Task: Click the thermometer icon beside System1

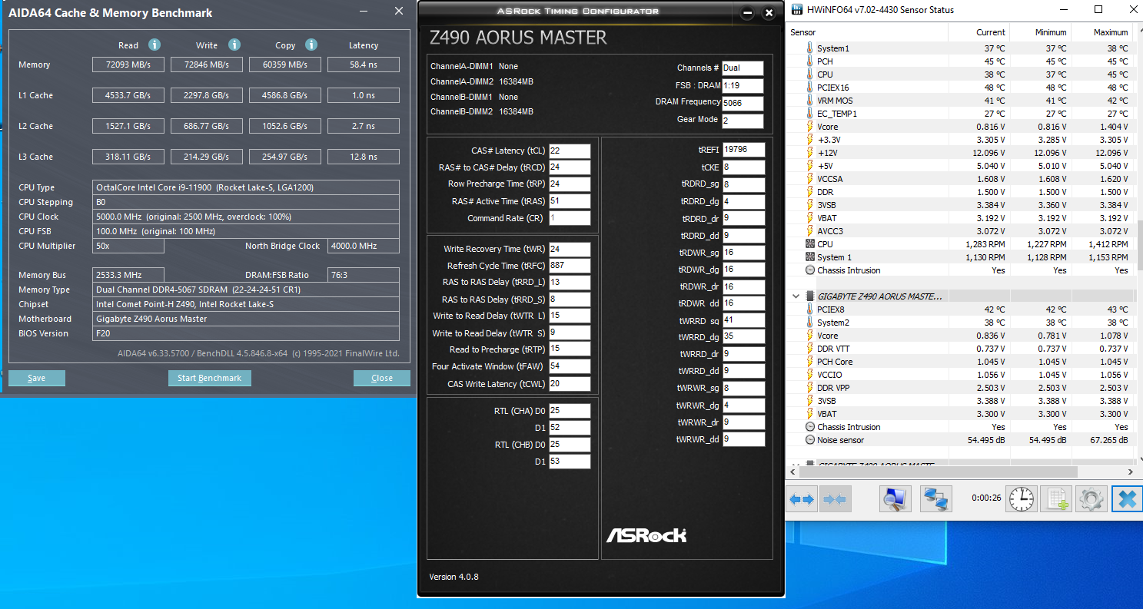Action: pyautogui.click(x=809, y=48)
